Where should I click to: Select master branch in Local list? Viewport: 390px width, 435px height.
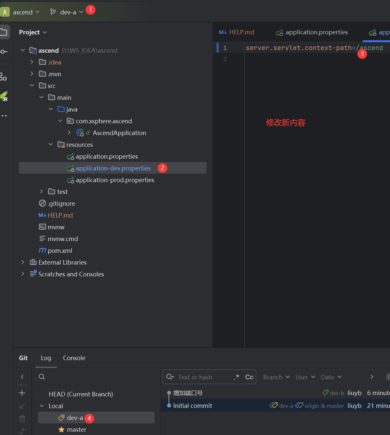tap(76, 429)
